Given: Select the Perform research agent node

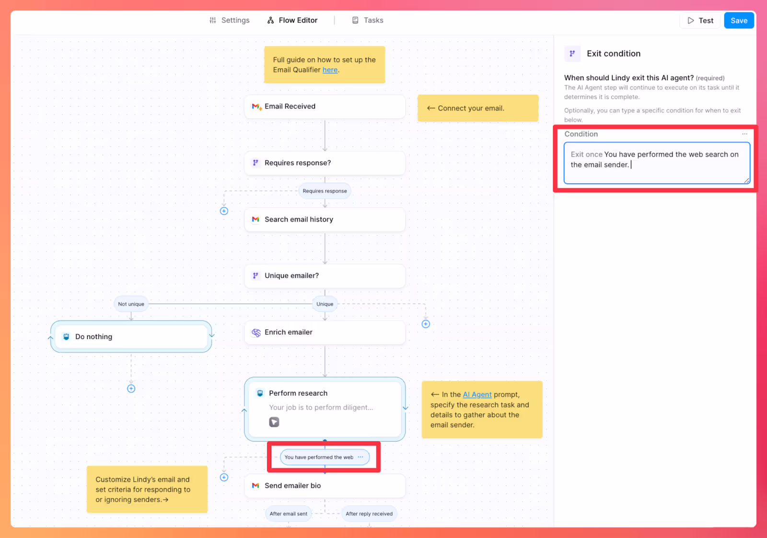Looking at the screenshot, I should point(325,409).
